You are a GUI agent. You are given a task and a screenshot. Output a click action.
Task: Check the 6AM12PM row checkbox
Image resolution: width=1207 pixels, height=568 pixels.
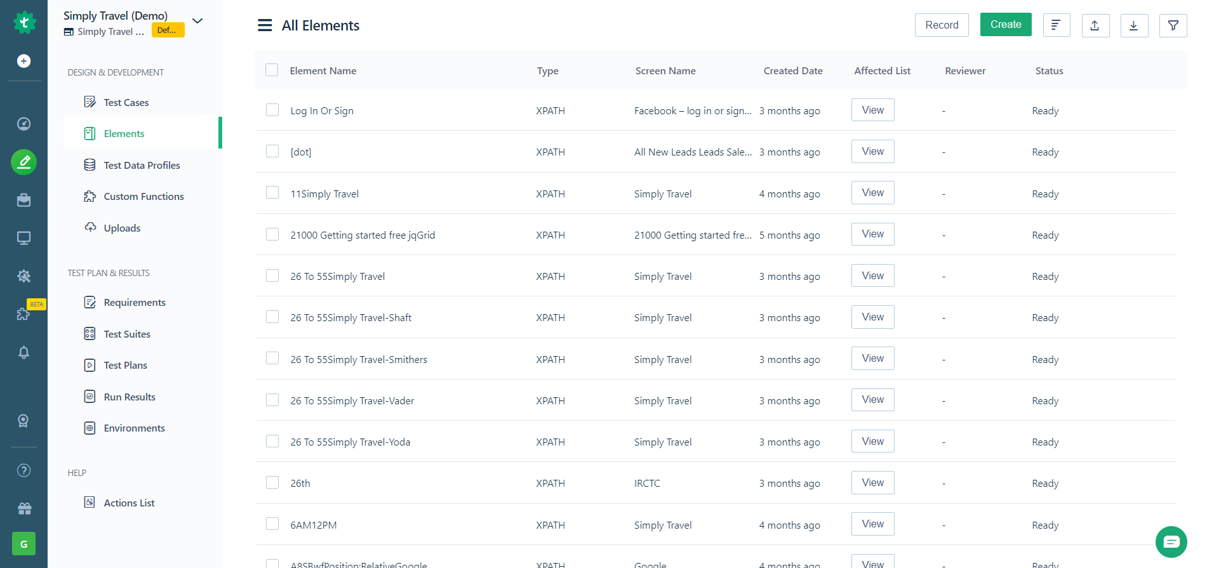coord(272,524)
